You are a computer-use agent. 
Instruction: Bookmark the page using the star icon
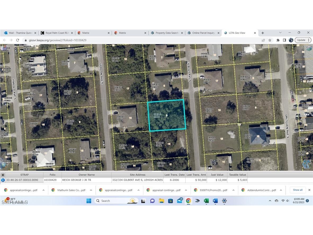coord(270,40)
